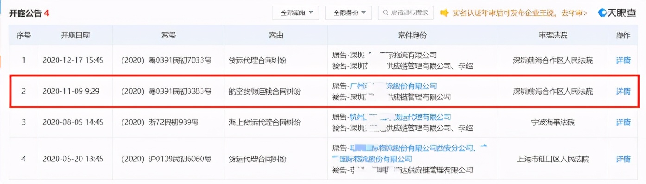The height and width of the screenshot is (184, 646).
Task: Select 货运代理合同纠纷 cause in row 1
Action: click(258, 60)
